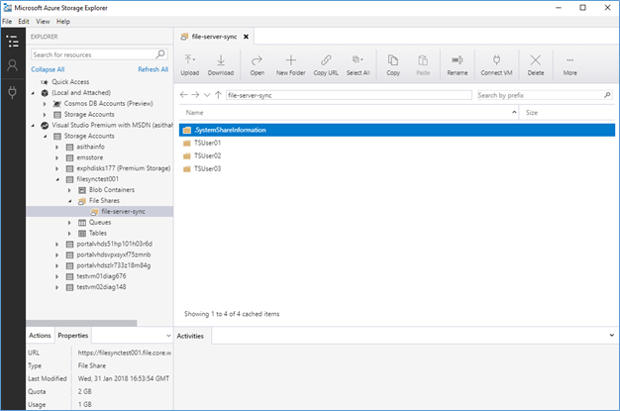Click the Open toolbar icon
Image resolution: width=620 pixels, height=411 pixels.
click(x=258, y=65)
